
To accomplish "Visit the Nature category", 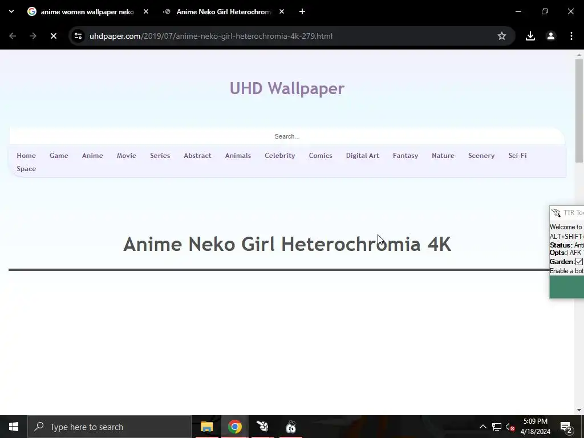I will point(443,156).
